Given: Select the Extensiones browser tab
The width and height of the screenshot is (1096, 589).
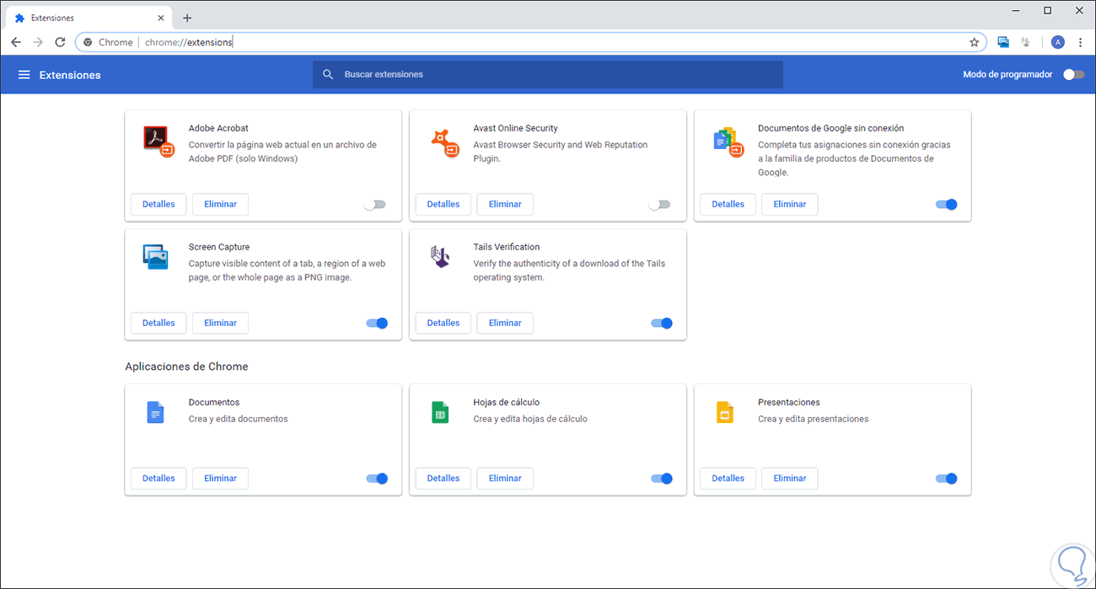Looking at the screenshot, I should (x=89, y=18).
